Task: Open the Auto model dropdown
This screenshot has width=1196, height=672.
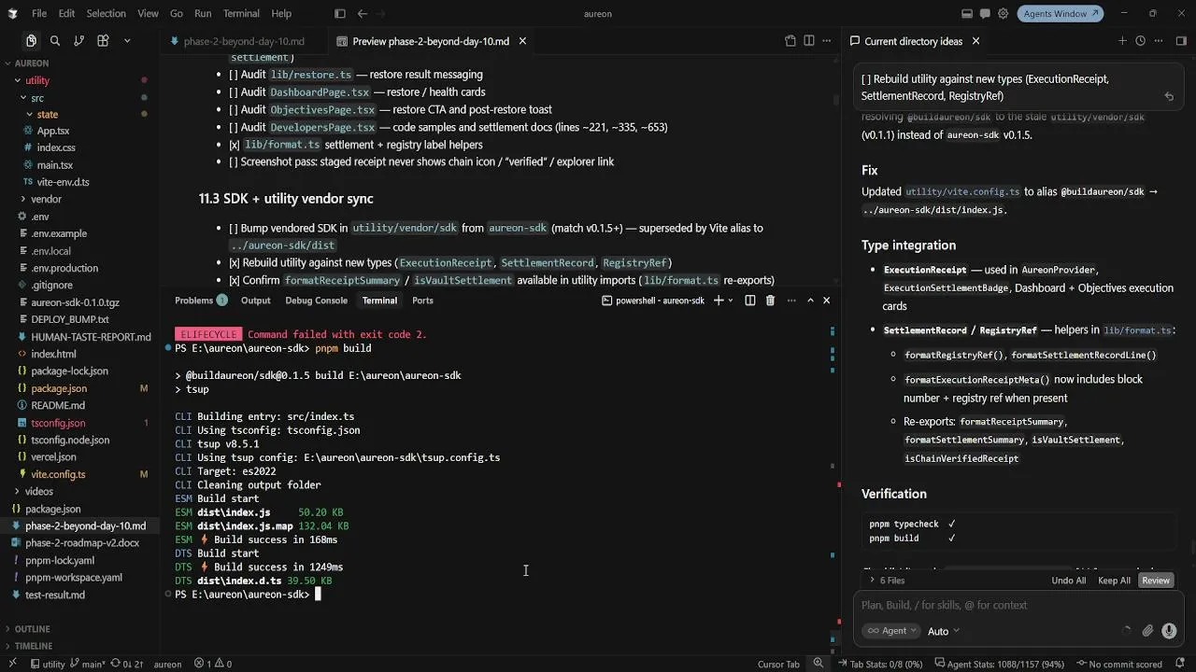Action: click(944, 631)
